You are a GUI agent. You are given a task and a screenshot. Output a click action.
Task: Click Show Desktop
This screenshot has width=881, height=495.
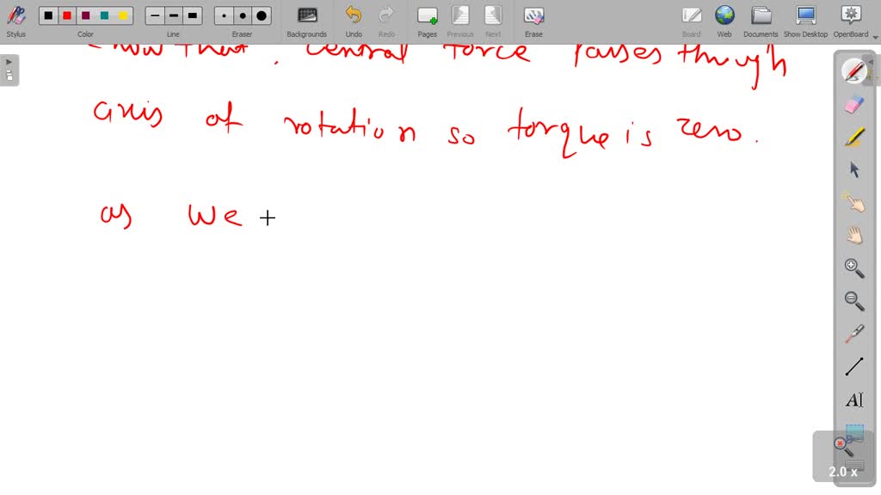(x=805, y=21)
